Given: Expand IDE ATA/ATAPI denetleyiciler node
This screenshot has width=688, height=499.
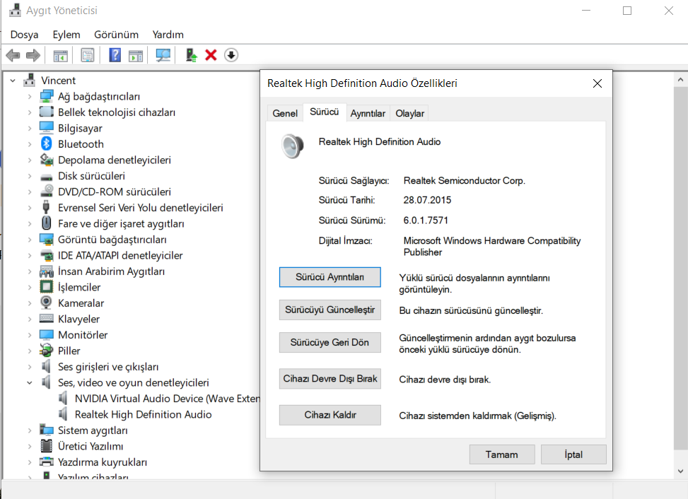Looking at the screenshot, I should [30, 256].
